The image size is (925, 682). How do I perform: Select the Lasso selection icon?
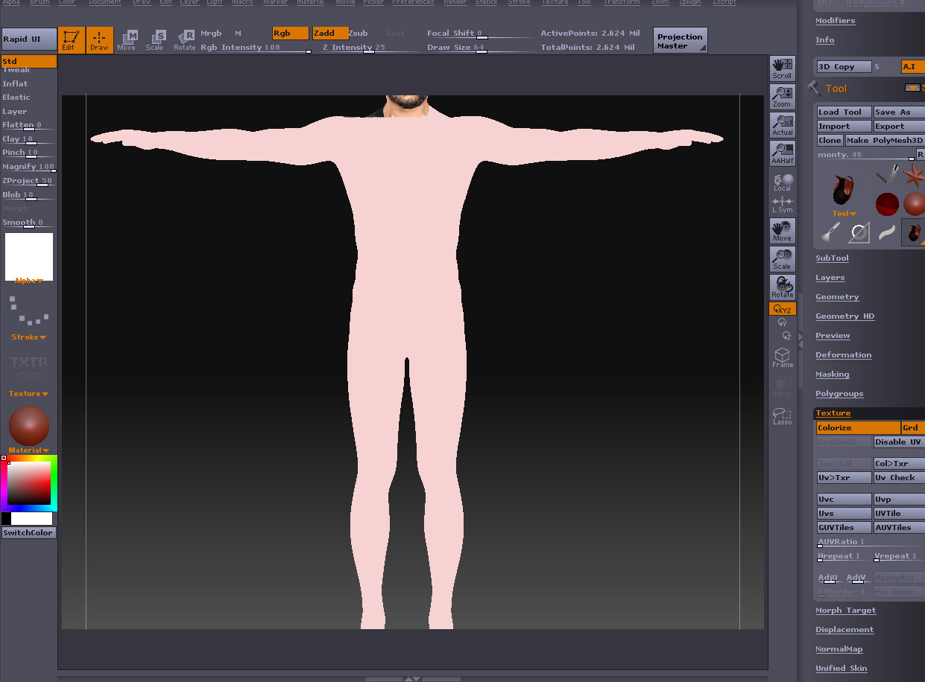click(x=782, y=416)
